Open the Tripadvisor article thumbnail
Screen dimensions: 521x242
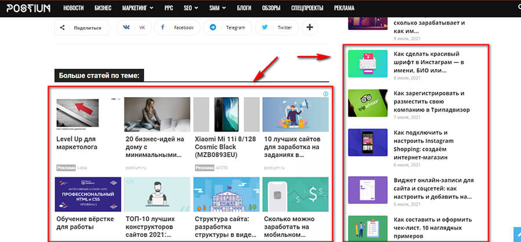367,103
